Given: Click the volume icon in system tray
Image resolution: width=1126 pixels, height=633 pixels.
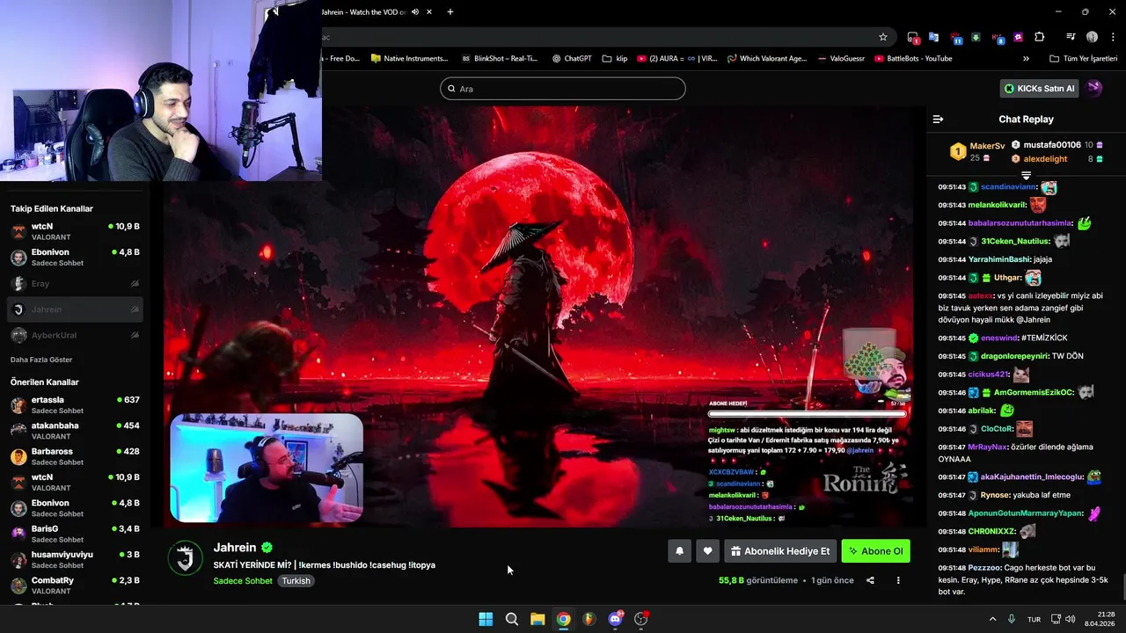Looking at the screenshot, I should 1071,619.
